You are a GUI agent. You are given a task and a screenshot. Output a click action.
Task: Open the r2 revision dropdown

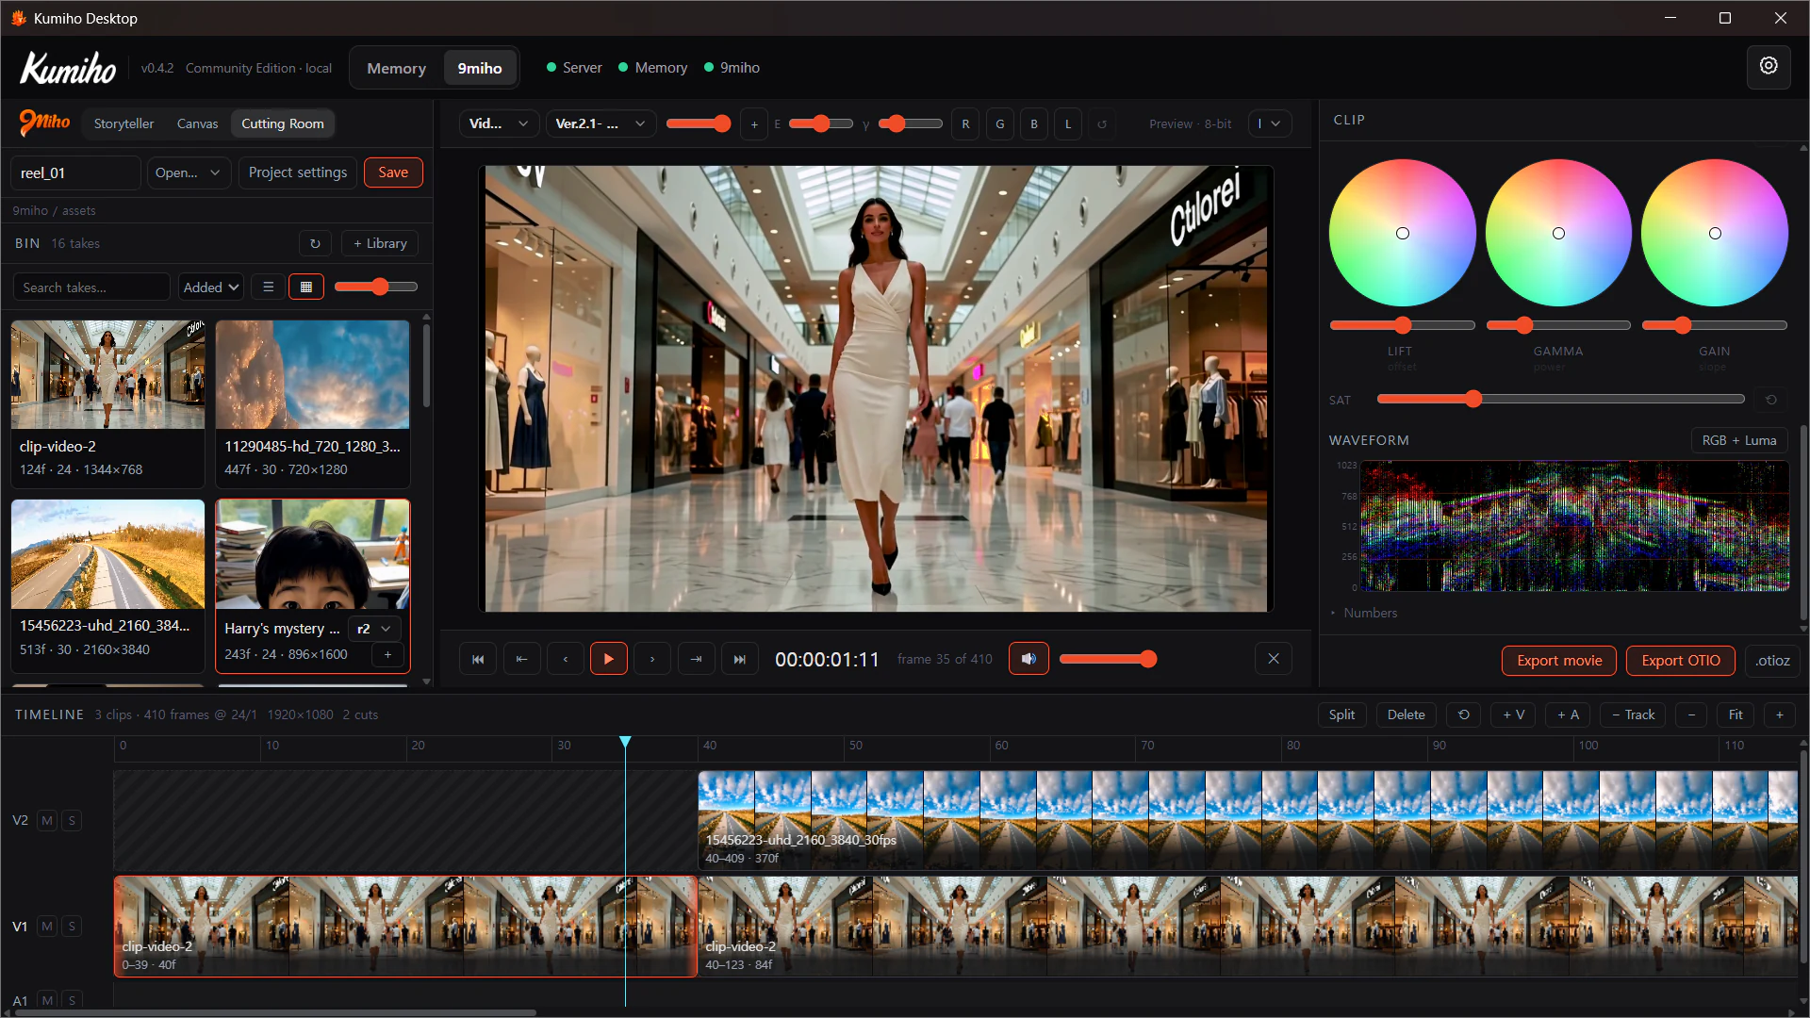click(x=374, y=629)
